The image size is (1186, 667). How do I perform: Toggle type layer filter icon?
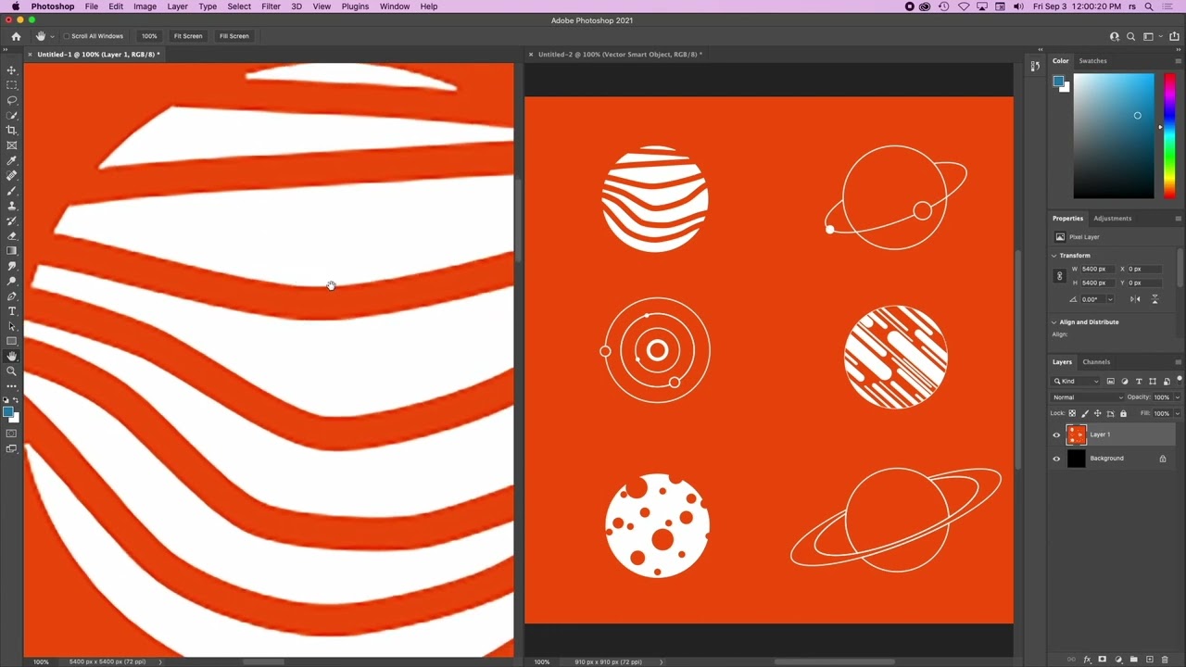click(x=1139, y=382)
